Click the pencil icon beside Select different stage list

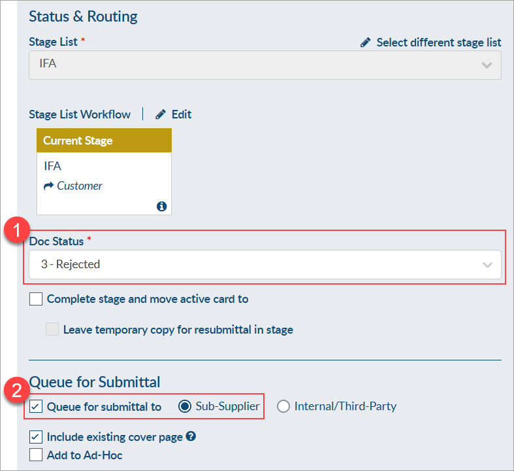click(366, 43)
